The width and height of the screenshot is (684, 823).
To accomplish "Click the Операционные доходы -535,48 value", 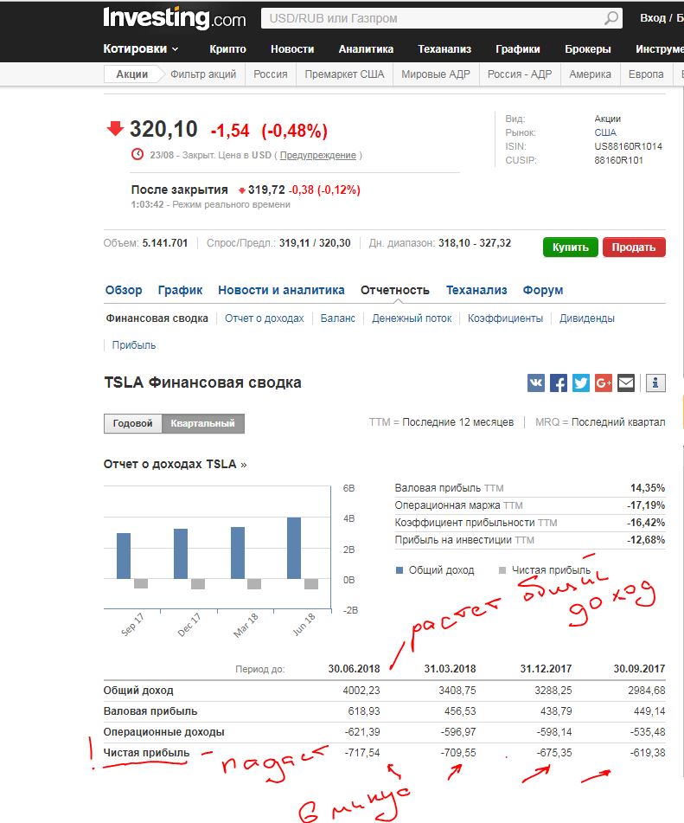I will point(648,731).
